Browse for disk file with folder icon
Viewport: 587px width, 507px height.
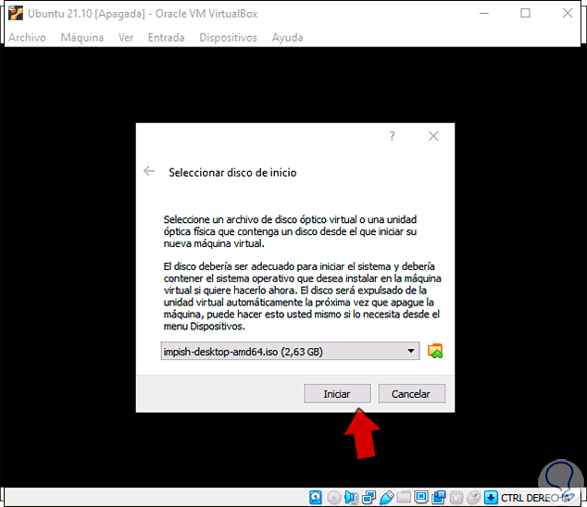click(435, 351)
